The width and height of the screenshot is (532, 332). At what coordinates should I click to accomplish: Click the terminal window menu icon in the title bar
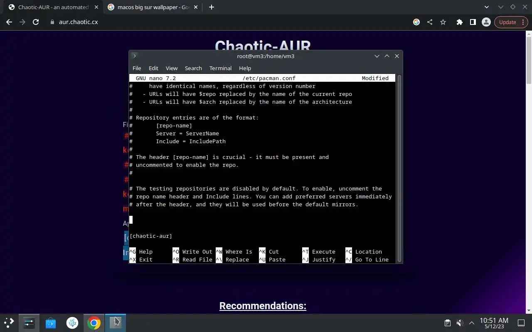[134, 56]
